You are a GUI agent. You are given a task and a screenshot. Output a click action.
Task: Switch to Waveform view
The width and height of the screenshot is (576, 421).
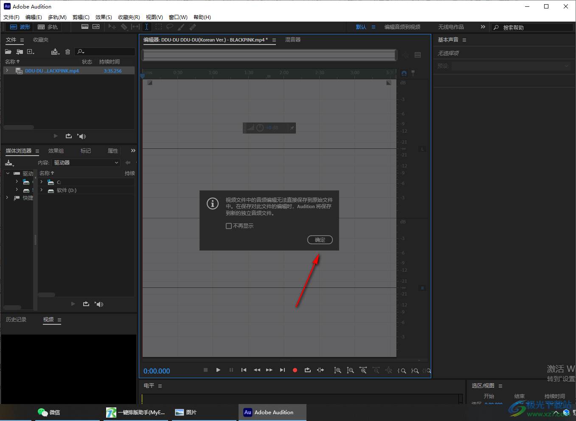point(20,27)
